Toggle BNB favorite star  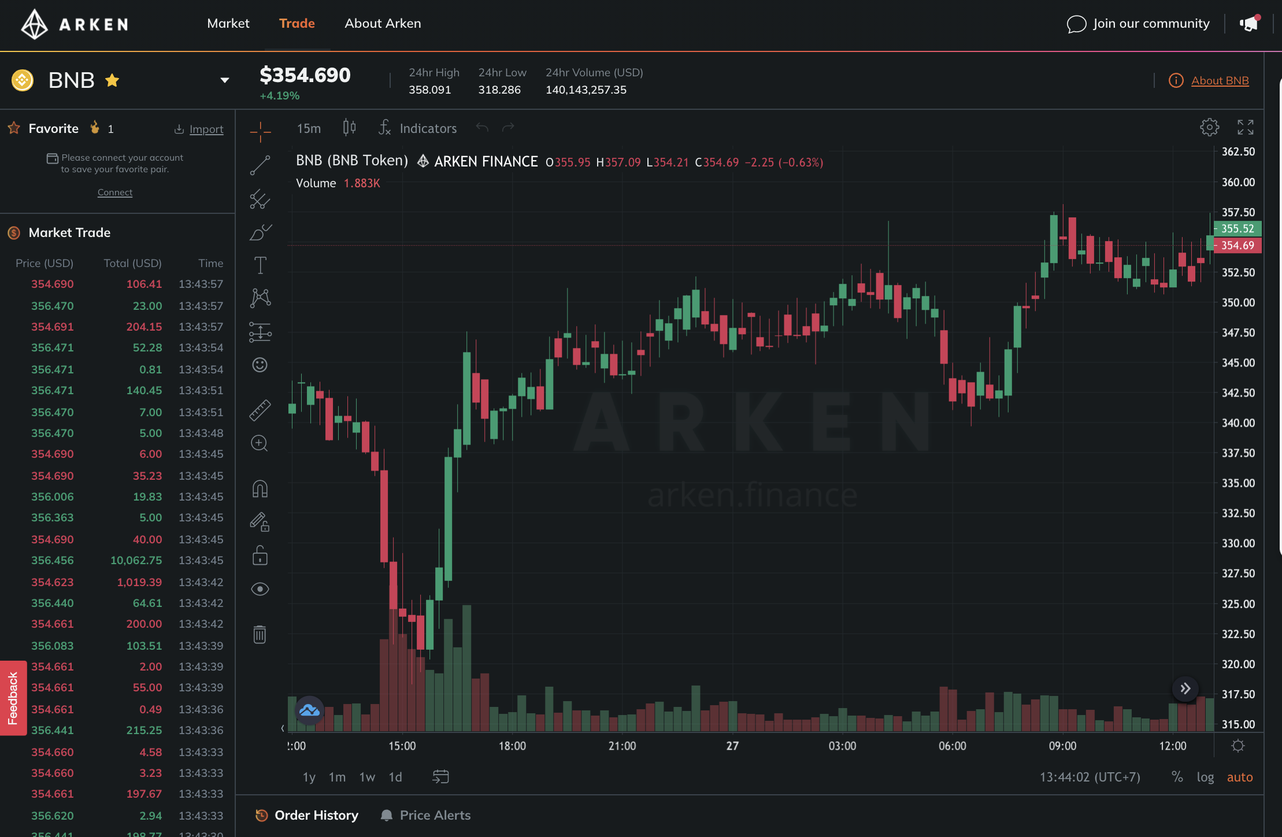point(112,80)
